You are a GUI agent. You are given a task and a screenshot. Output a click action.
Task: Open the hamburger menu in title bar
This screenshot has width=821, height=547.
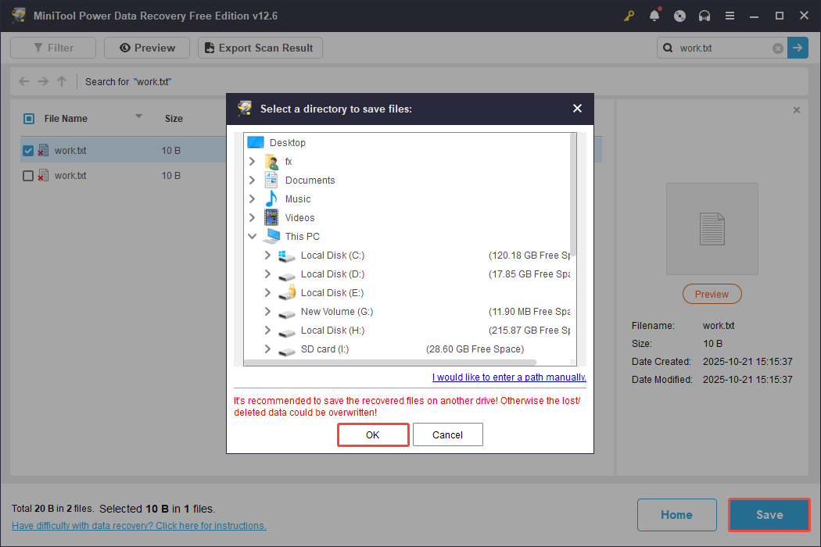[730, 16]
